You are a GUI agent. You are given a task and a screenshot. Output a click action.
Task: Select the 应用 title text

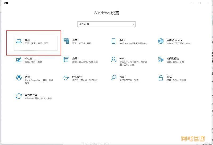pyautogui.click(x=75, y=58)
